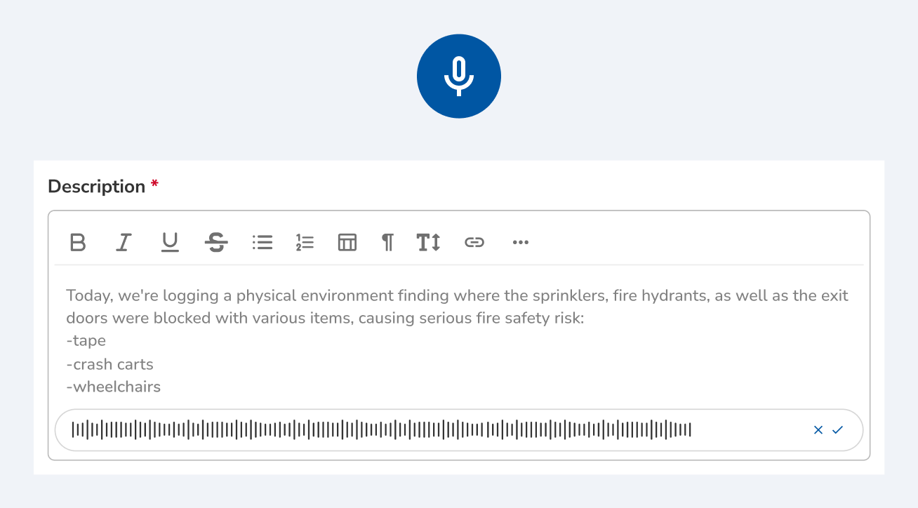Toggle Italic formatting
The width and height of the screenshot is (918, 508).
click(124, 243)
